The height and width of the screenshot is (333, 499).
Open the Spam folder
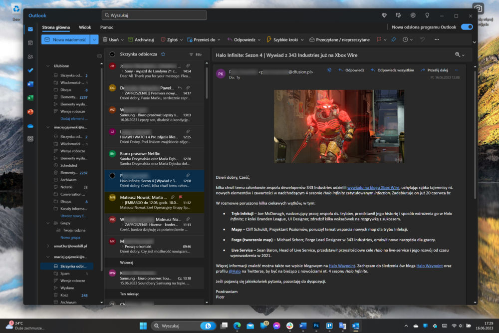65,274
